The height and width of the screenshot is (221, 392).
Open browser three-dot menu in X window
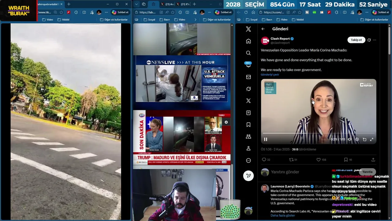point(367,12)
